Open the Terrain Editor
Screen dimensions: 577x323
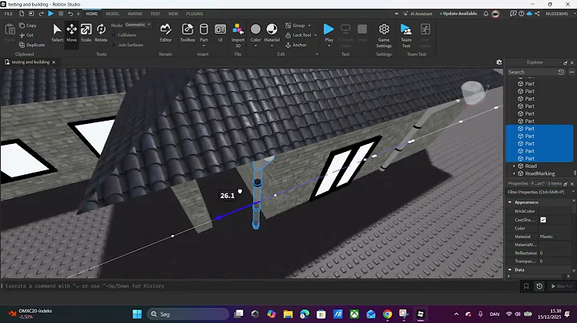point(166,33)
